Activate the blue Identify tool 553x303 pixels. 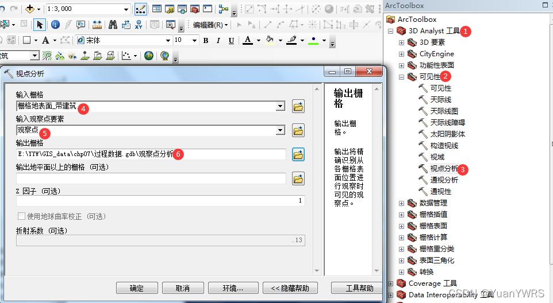coord(55,24)
